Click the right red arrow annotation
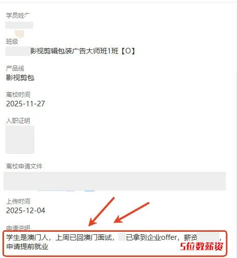Screen dimensions: 237x258 [131, 213]
